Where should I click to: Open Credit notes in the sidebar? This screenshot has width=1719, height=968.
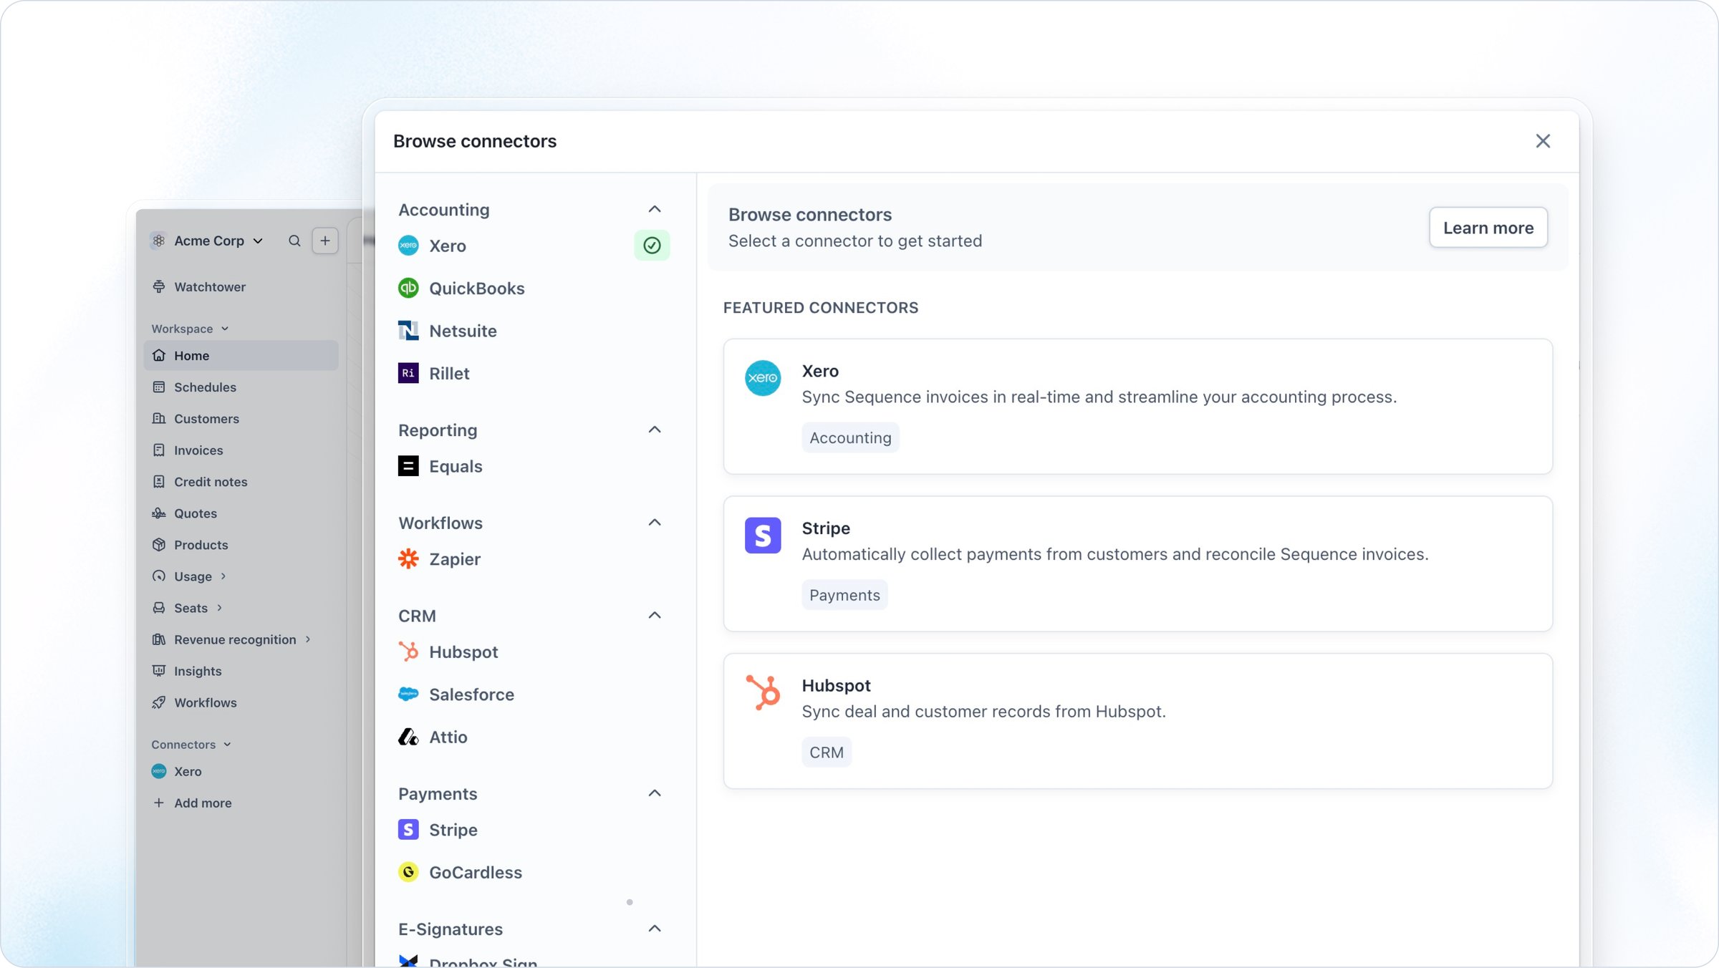point(241,482)
